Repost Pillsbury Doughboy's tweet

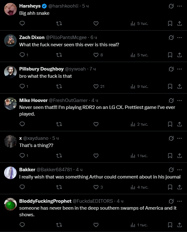tap(59, 86)
